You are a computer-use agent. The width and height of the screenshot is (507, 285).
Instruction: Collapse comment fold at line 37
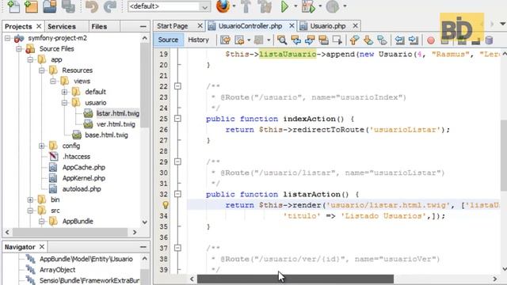pyautogui.click(x=177, y=248)
